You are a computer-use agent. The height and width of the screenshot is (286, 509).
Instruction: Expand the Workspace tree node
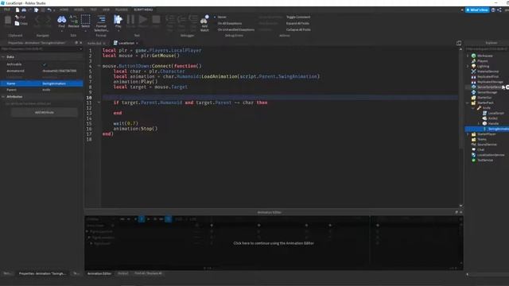pyautogui.click(x=468, y=56)
